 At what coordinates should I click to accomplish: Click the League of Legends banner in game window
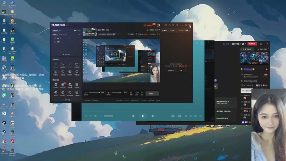[254, 58]
